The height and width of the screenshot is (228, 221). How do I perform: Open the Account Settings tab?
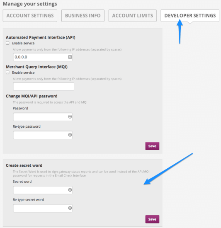(x=30, y=16)
